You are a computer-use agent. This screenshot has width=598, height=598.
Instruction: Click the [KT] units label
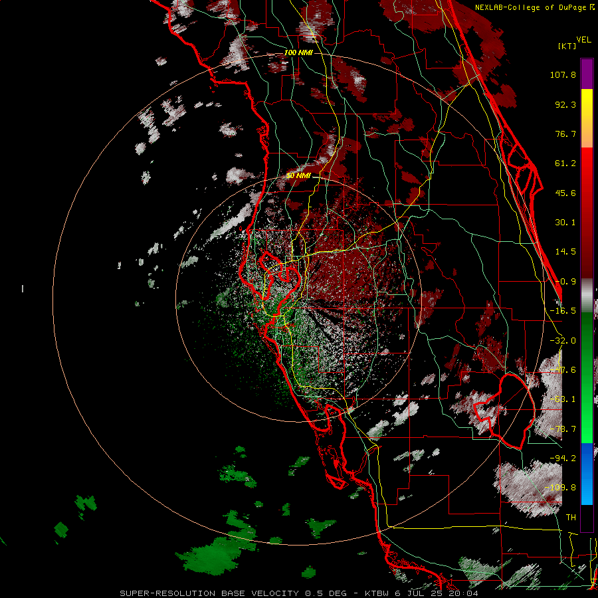pyautogui.click(x=567, y=46)
